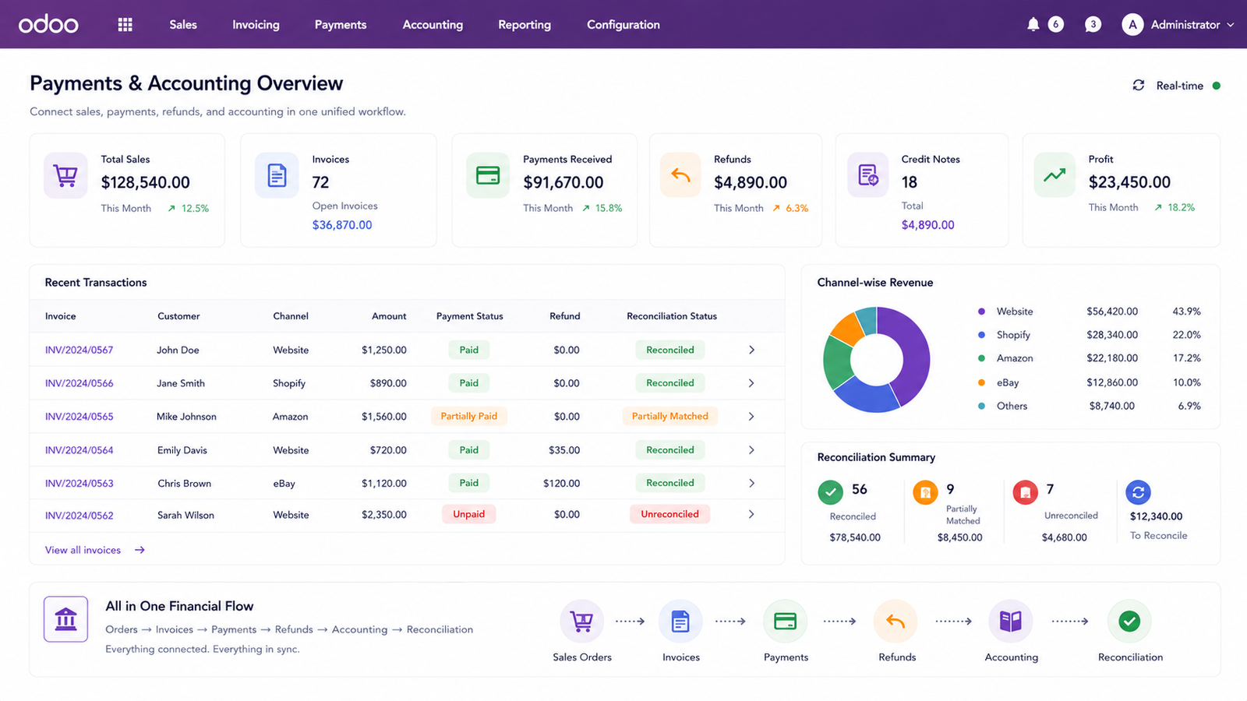Open the Invoicing menu
This screenshot has height=701, width=1247.
pos(256,25)
